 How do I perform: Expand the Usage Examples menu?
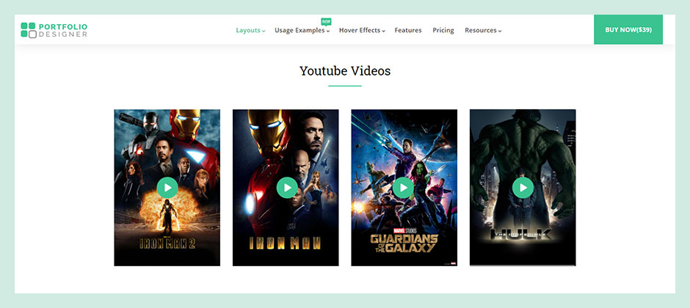[x=302, y=30]
